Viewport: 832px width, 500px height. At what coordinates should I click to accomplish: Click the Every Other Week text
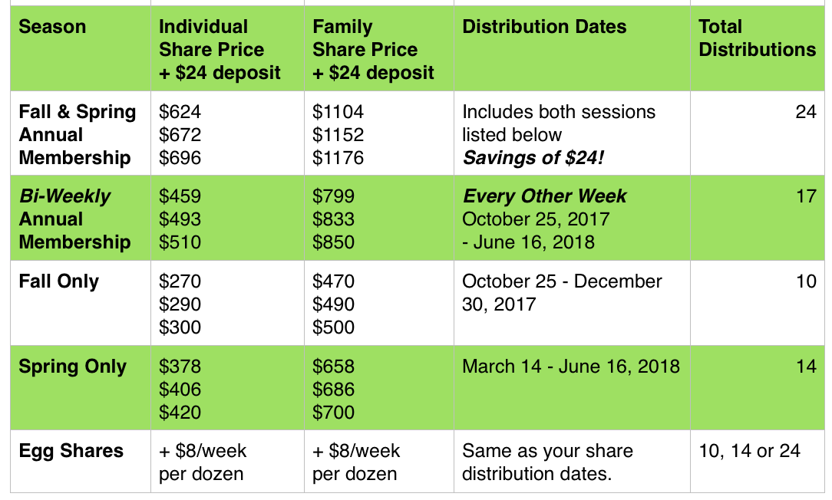pos(544,196)
